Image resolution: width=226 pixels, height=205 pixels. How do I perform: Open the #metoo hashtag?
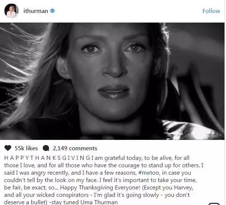click(x=149, y=172)
